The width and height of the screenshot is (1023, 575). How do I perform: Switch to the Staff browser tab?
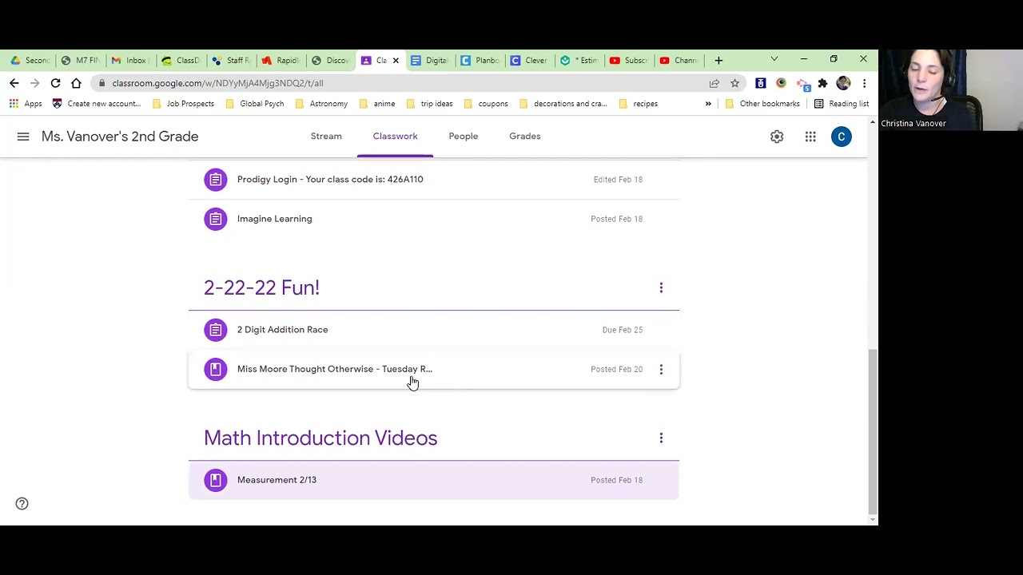click(x=230, y=61)
